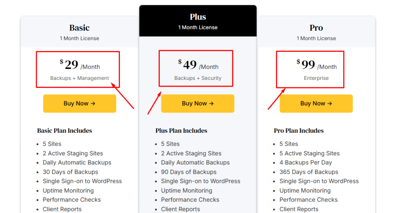Screen dimensions: 412x213
Task: Click the Backups + Management subtitle
Action: click(79, 78)
